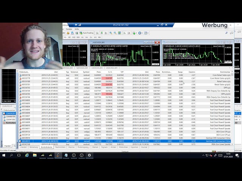
Task: Click the order icon of order 60535778
Action: [20, 75]
